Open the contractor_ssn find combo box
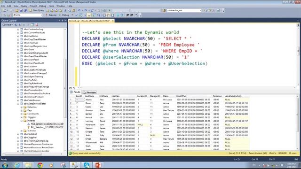The width and height of the screenshot is (301, 169). tap(184, 10)
